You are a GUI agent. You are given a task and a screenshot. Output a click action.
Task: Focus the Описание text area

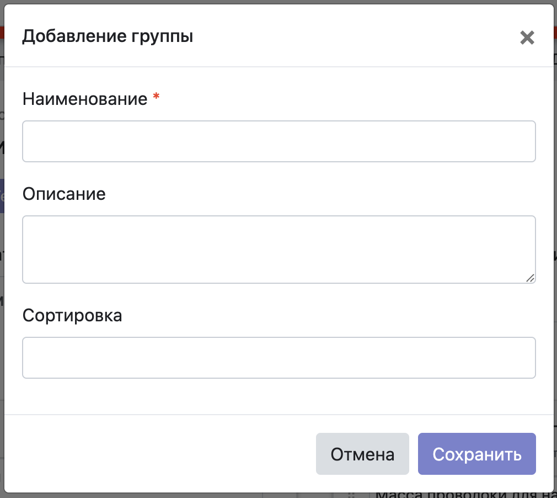coord(278,249)
